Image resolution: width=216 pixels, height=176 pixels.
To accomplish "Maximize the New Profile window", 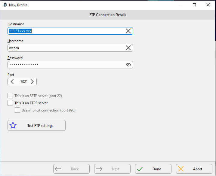I will [x=194, y=5].
